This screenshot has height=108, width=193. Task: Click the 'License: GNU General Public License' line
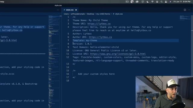[105, 51]
